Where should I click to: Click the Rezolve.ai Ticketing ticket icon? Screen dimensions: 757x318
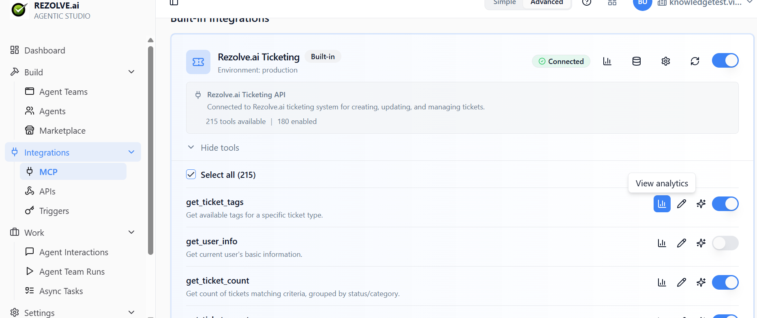tap(198, 62)
